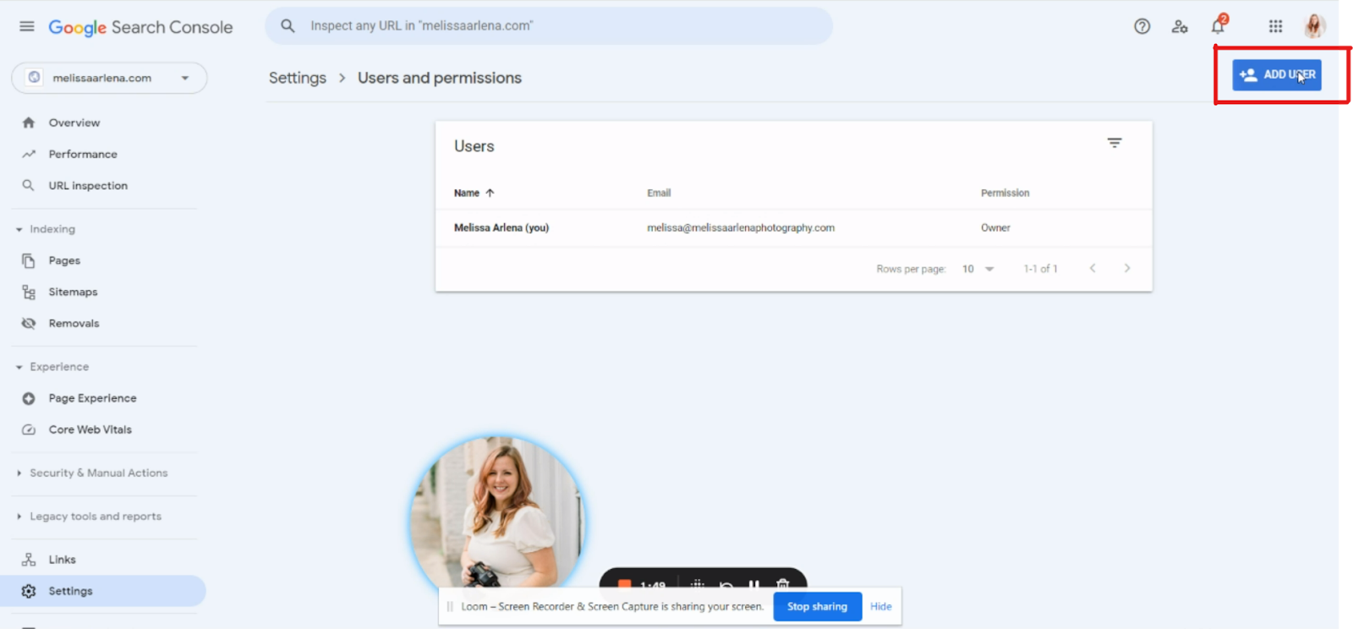1353x629 pixels.
Task: Open the account profile avatar
Action: [1313, 26]
